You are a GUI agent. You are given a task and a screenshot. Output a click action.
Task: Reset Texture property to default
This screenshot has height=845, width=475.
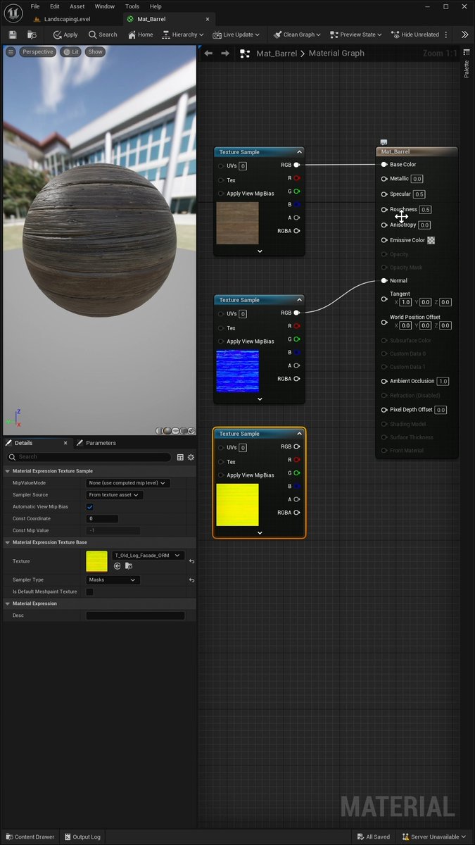pyautogui.click(x=191, y=561)
